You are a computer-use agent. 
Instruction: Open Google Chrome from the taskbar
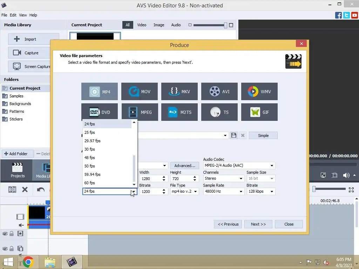coord(28,262)
